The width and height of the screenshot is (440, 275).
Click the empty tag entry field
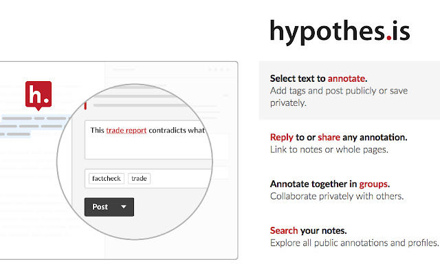pyautogui.click(x=182, y=179)
